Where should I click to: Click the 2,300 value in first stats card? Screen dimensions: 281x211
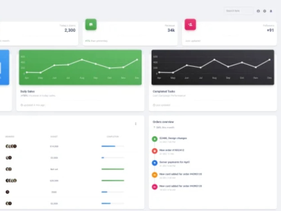[70, 30]
